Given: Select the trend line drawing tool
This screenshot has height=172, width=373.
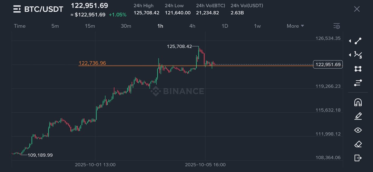Looking at the screenshot, I should (x=358, y=41).
